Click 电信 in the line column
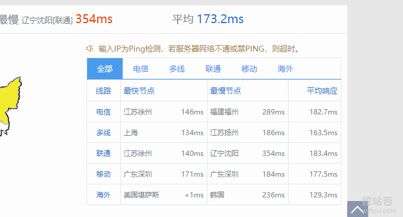 (103, 112)
